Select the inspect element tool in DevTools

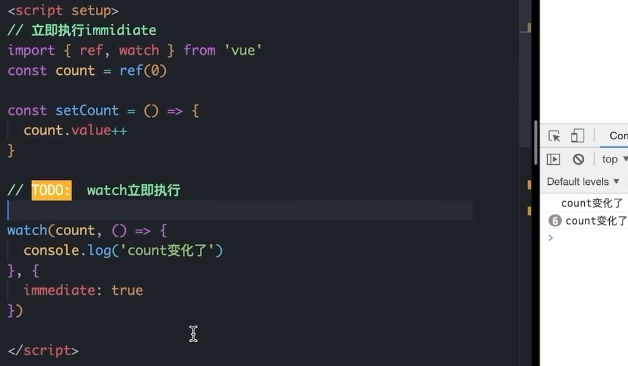point(554,136)
